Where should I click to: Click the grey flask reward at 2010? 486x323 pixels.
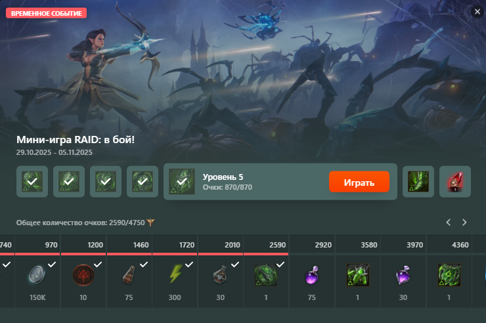pos(221,274)
